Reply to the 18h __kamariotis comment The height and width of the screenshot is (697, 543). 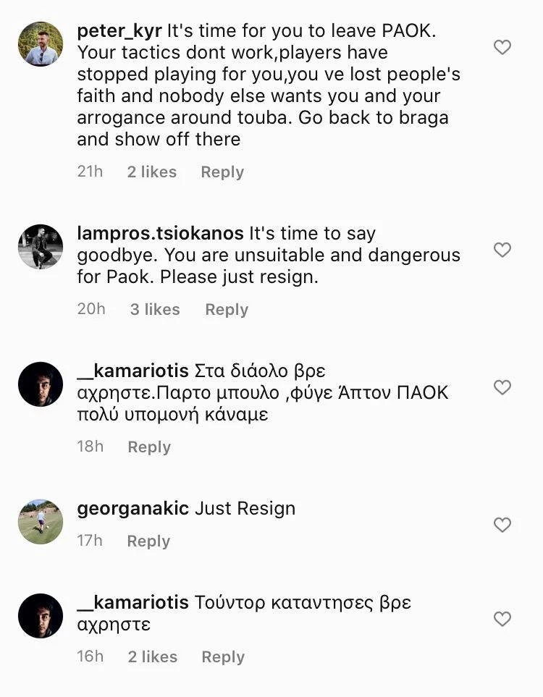point(149,447)
